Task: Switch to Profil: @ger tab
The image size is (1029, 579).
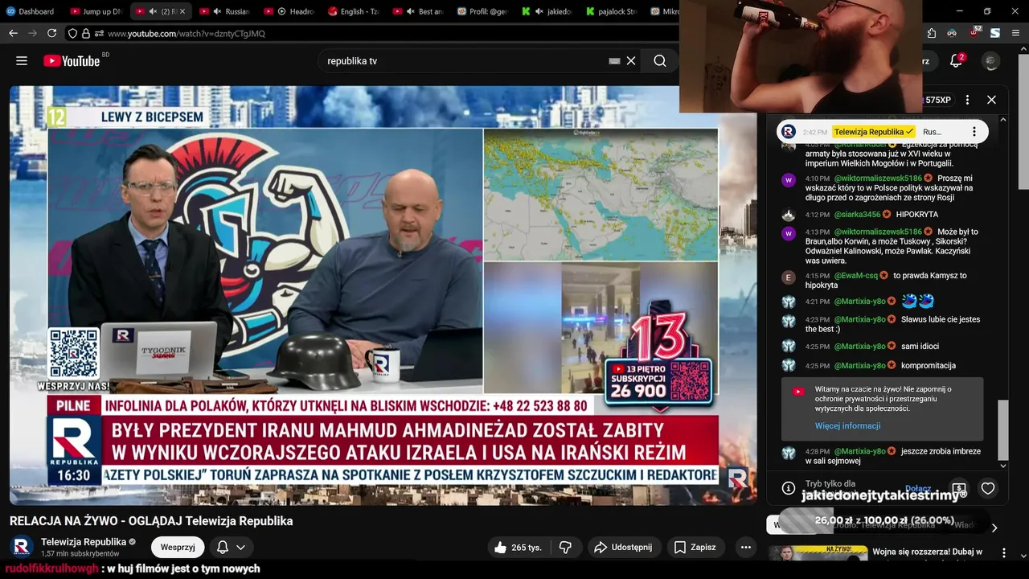Action: [482, 11]
